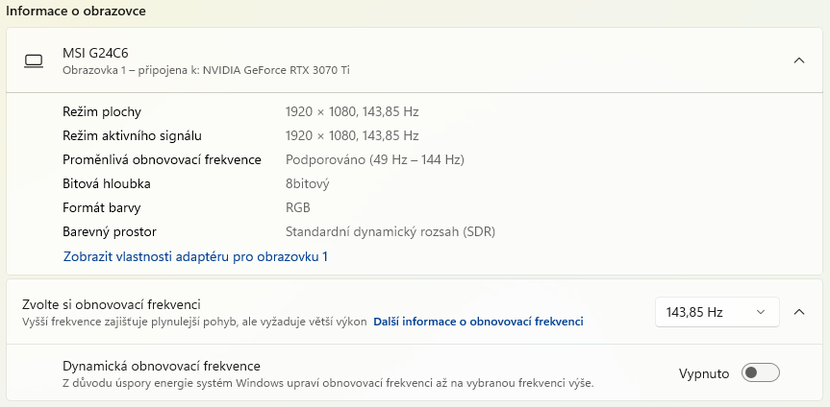This screenshot has height=407, width=830.
Task: Click the Zvolte si obnovovací frekvenci title
Action: [x=111, y=304]
